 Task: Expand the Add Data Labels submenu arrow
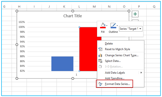tap(141, 73)
